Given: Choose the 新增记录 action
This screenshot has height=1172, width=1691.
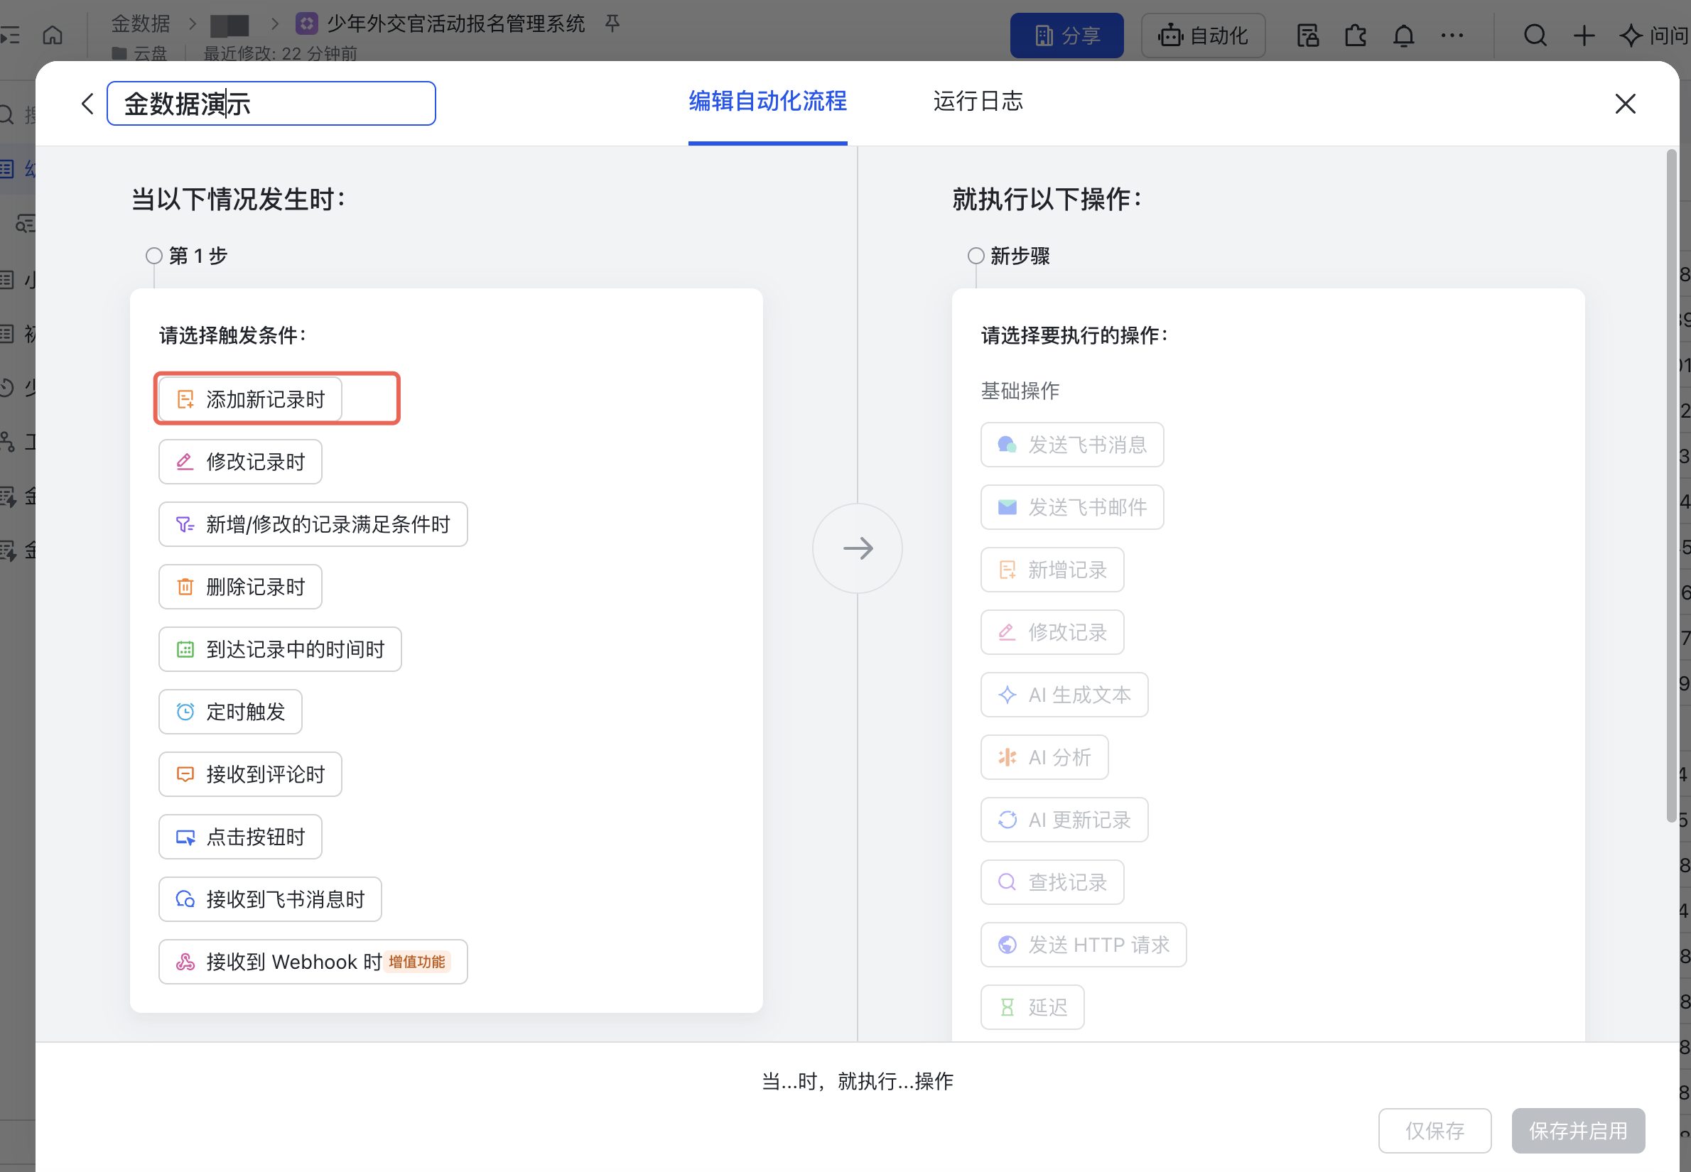Looking at the screenshot, I should coord(1052,569).
